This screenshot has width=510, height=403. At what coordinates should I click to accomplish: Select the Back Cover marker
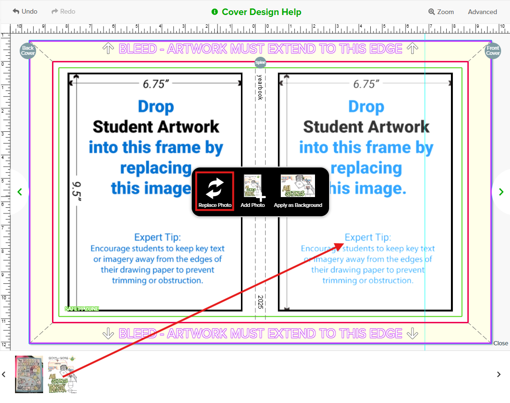pyautogui.click(x=28, y=51)
